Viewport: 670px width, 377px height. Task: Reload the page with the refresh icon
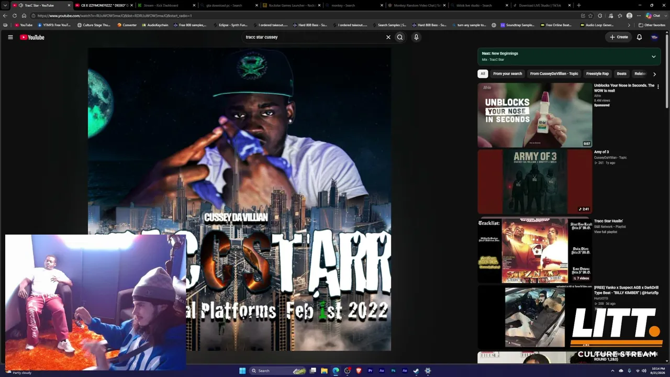15,16
